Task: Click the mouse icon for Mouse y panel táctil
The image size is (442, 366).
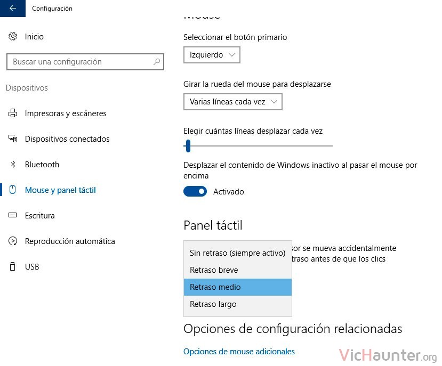Action: coord(12,190)
